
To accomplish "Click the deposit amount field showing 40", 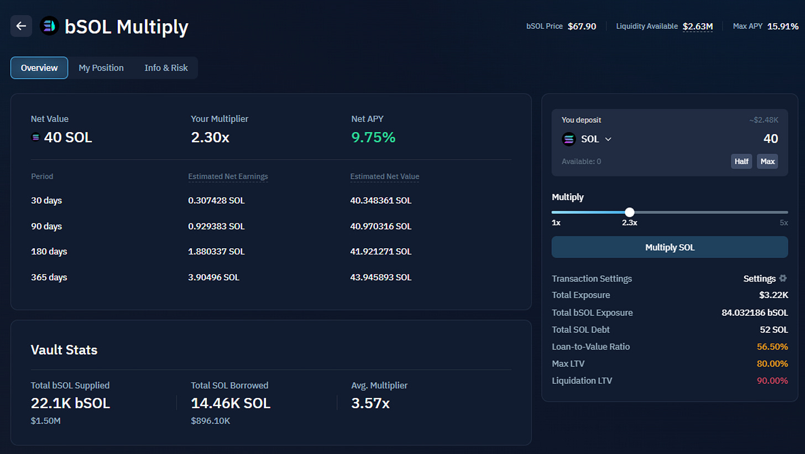I will tap(771, 139).
